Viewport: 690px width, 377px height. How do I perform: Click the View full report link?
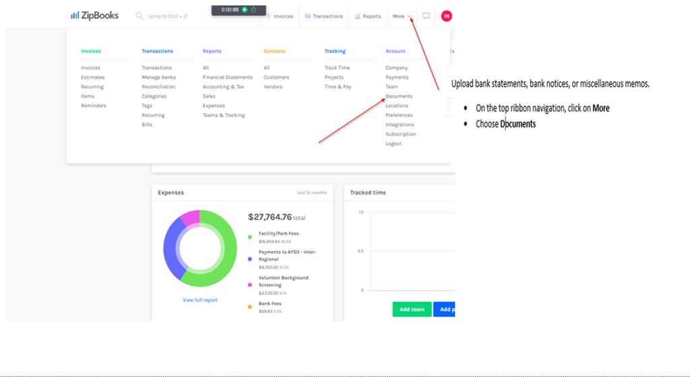click(200, 300)
